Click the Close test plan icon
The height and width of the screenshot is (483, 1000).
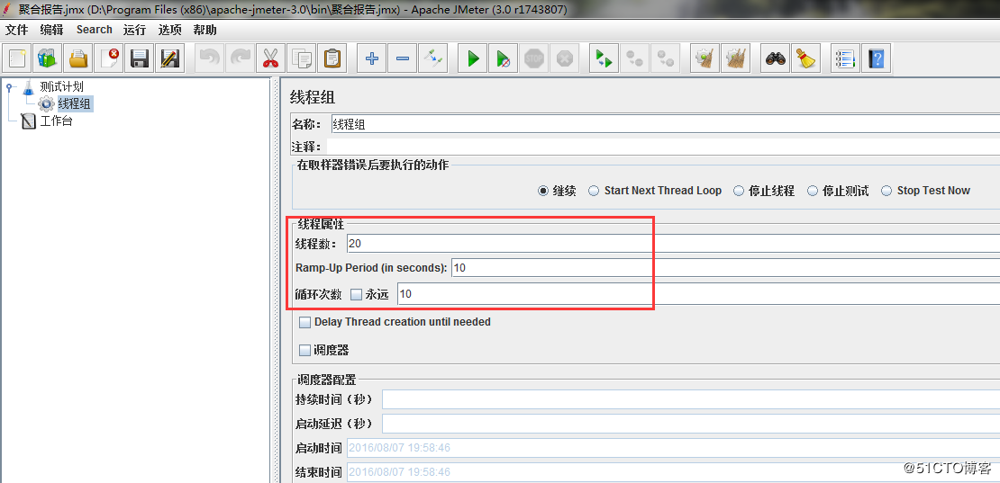(x=108, y=59)
